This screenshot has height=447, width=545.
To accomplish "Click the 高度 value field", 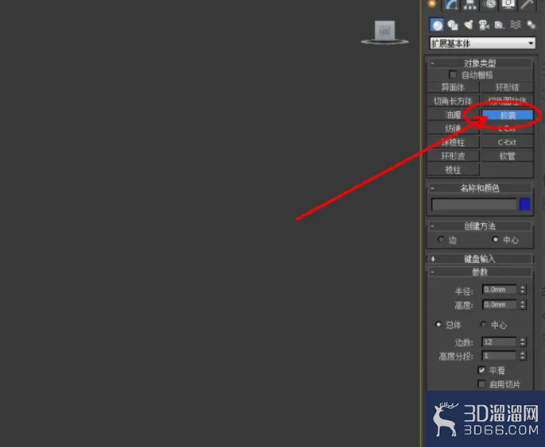I will 500,305.
